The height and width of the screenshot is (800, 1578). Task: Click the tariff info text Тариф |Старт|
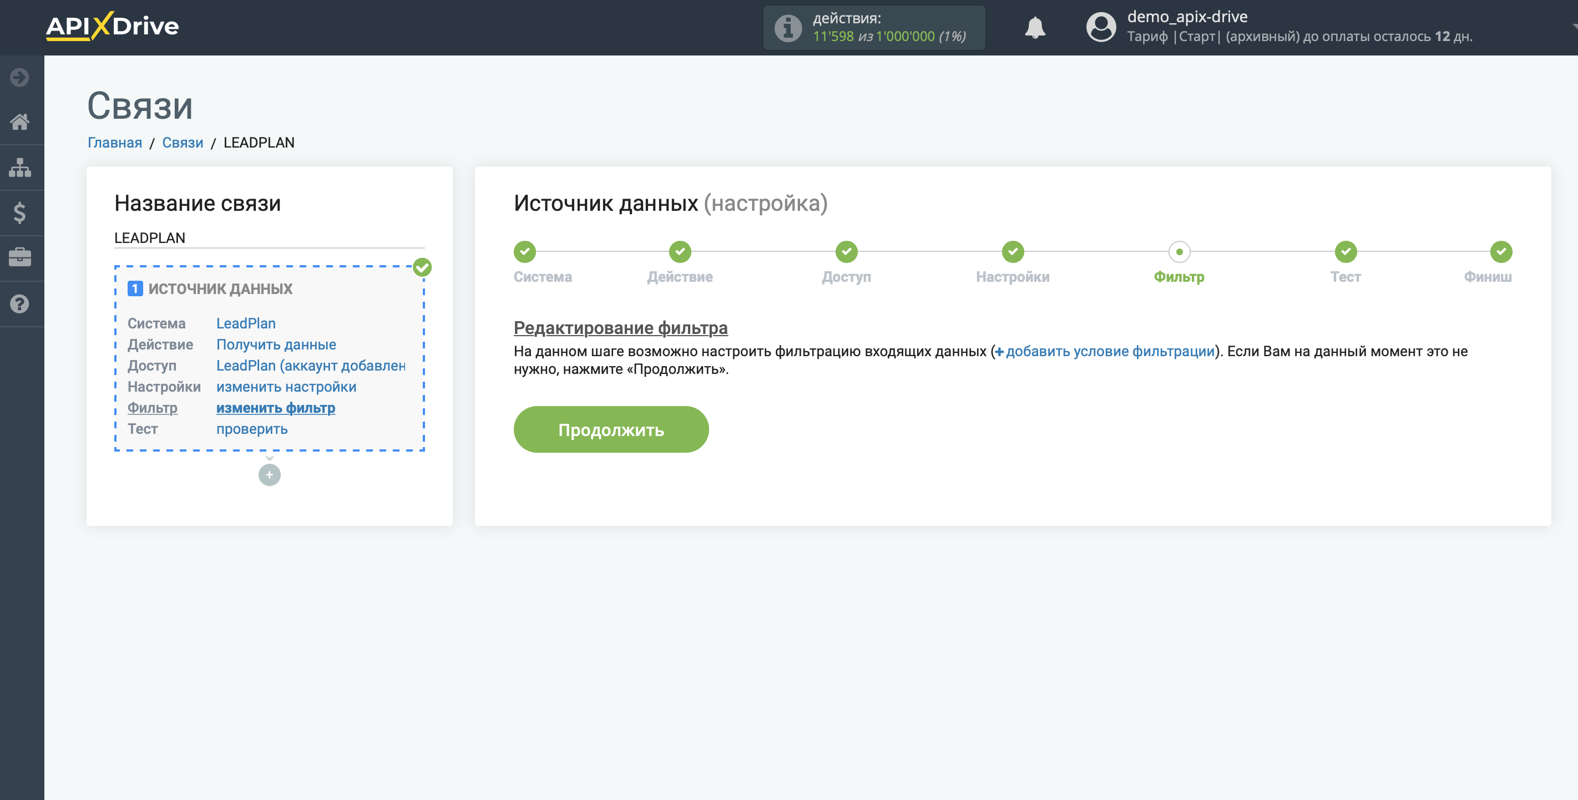point(1174,36)
